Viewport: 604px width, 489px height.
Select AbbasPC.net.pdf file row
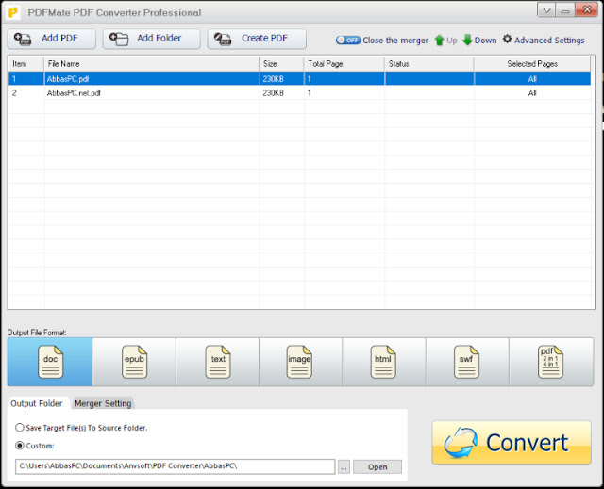(x=300, y=93)
